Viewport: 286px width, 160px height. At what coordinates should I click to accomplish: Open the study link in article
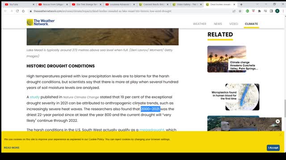click(x=35, y=97)
